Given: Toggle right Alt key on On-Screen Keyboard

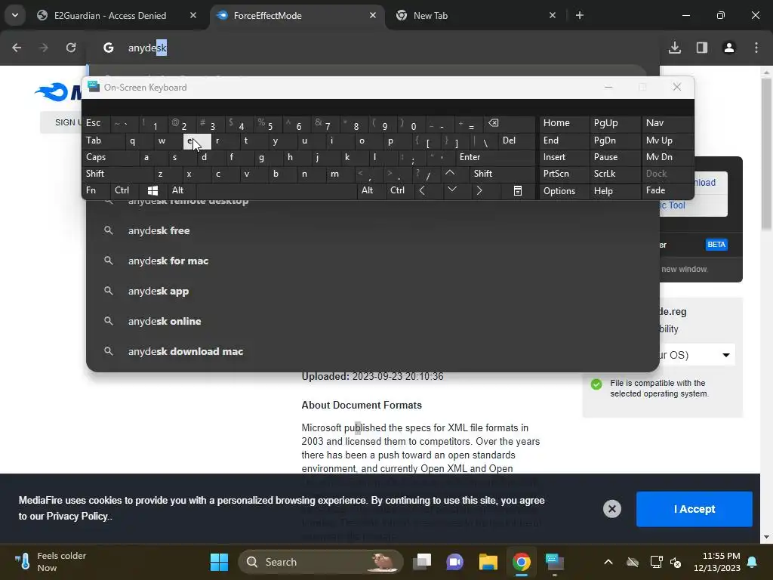Looking at the screenshot, I should [x=371, y=190].
